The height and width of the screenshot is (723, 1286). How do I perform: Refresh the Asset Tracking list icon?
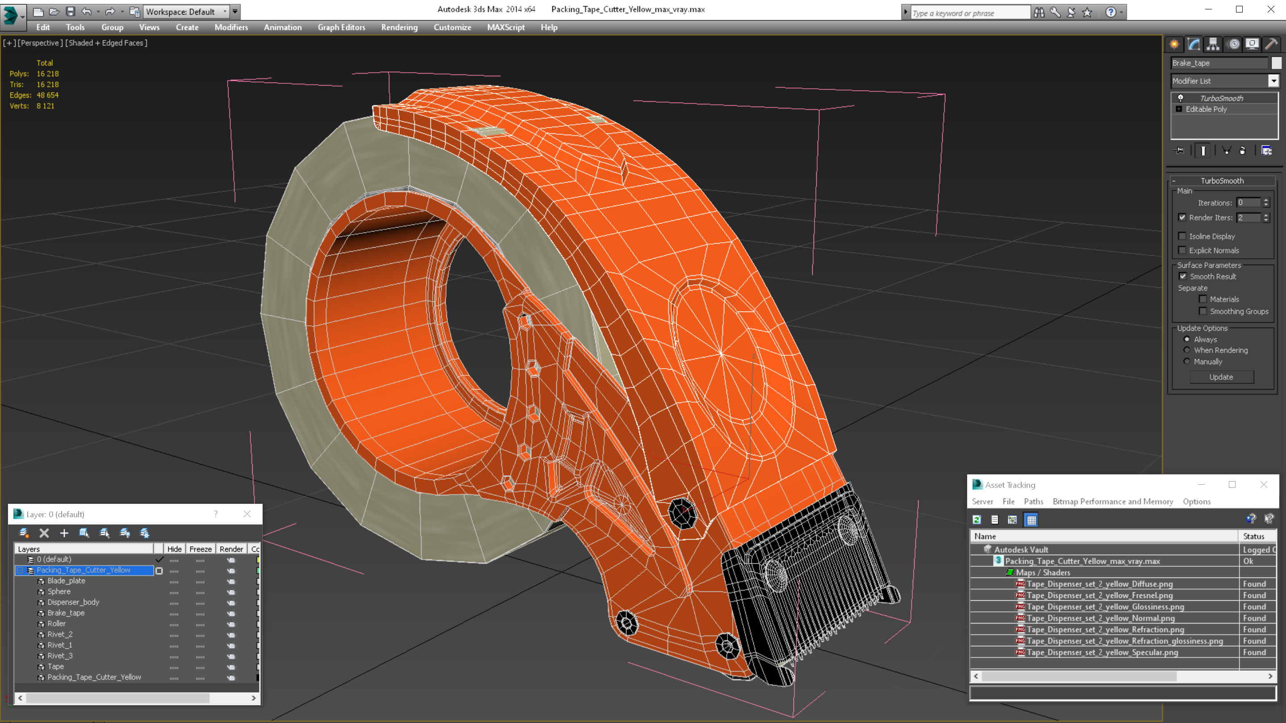[x=977, y=520]
